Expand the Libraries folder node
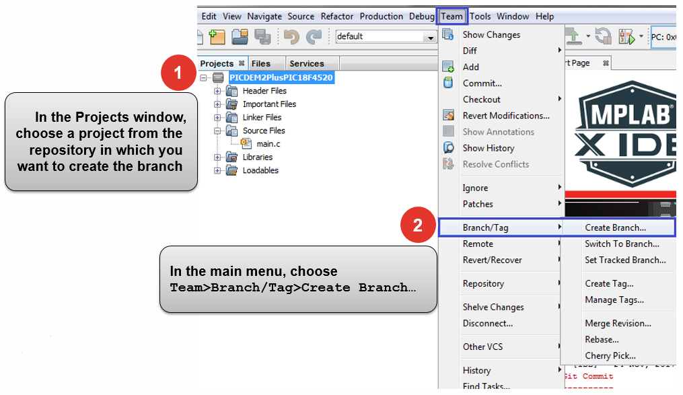The height and width of the screenshot is (395, 683). (x=217, y=157)
